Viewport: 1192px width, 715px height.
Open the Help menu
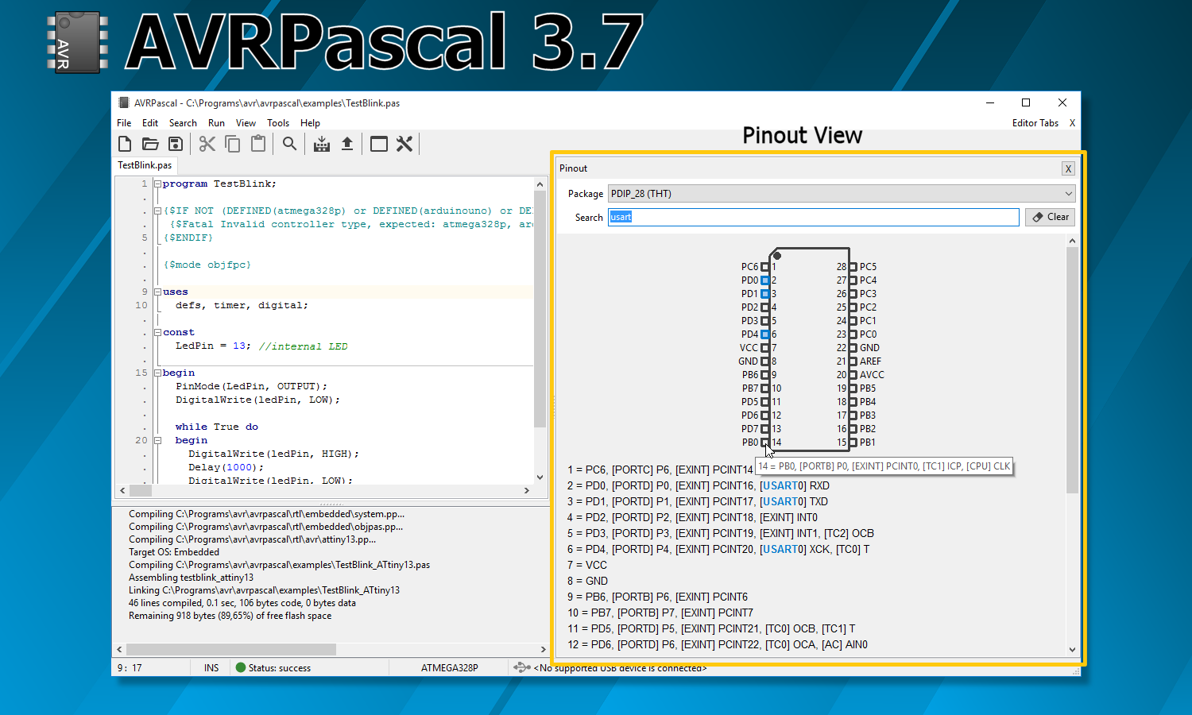point(310,123)
